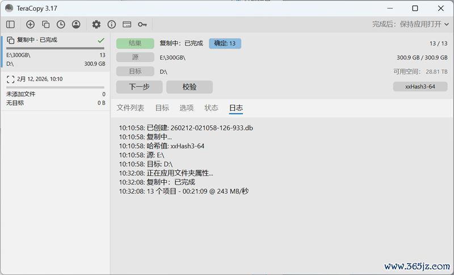The image size is (454, 275).
Task: Click log line 源: E:\
Action: pos(141,155)
